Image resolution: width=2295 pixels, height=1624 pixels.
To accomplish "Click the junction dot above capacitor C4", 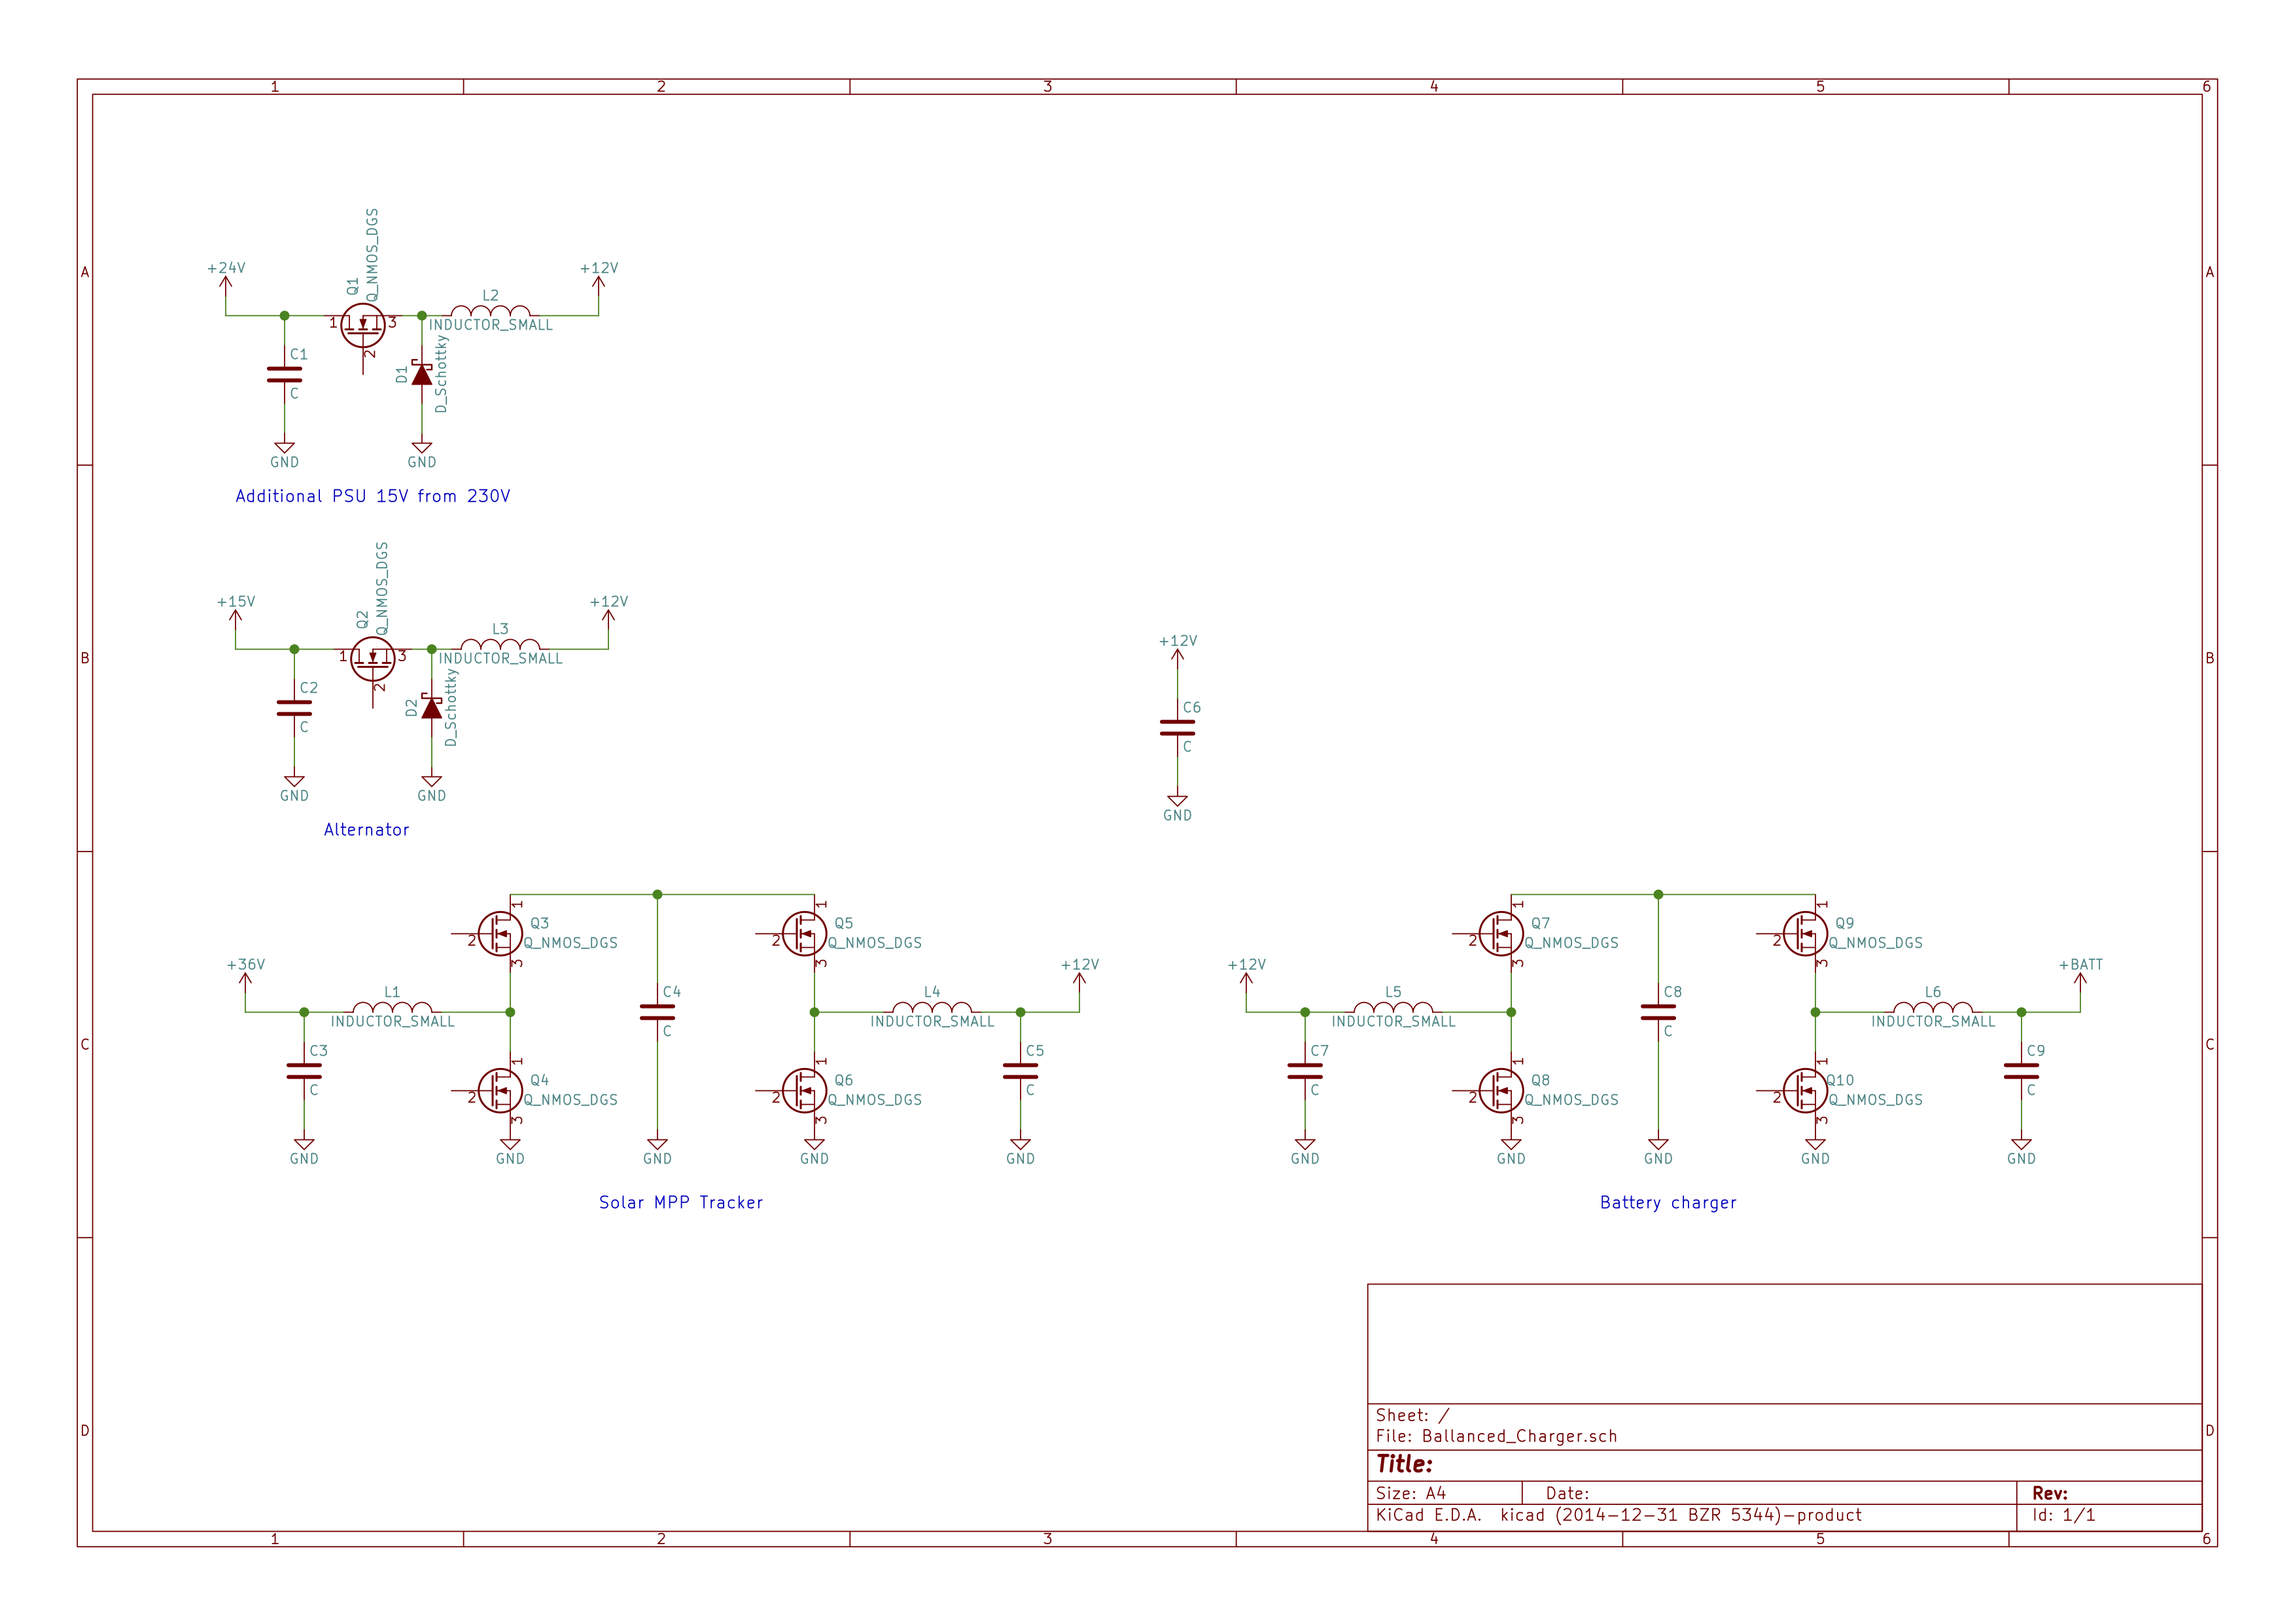I will [x=657, y=895].
